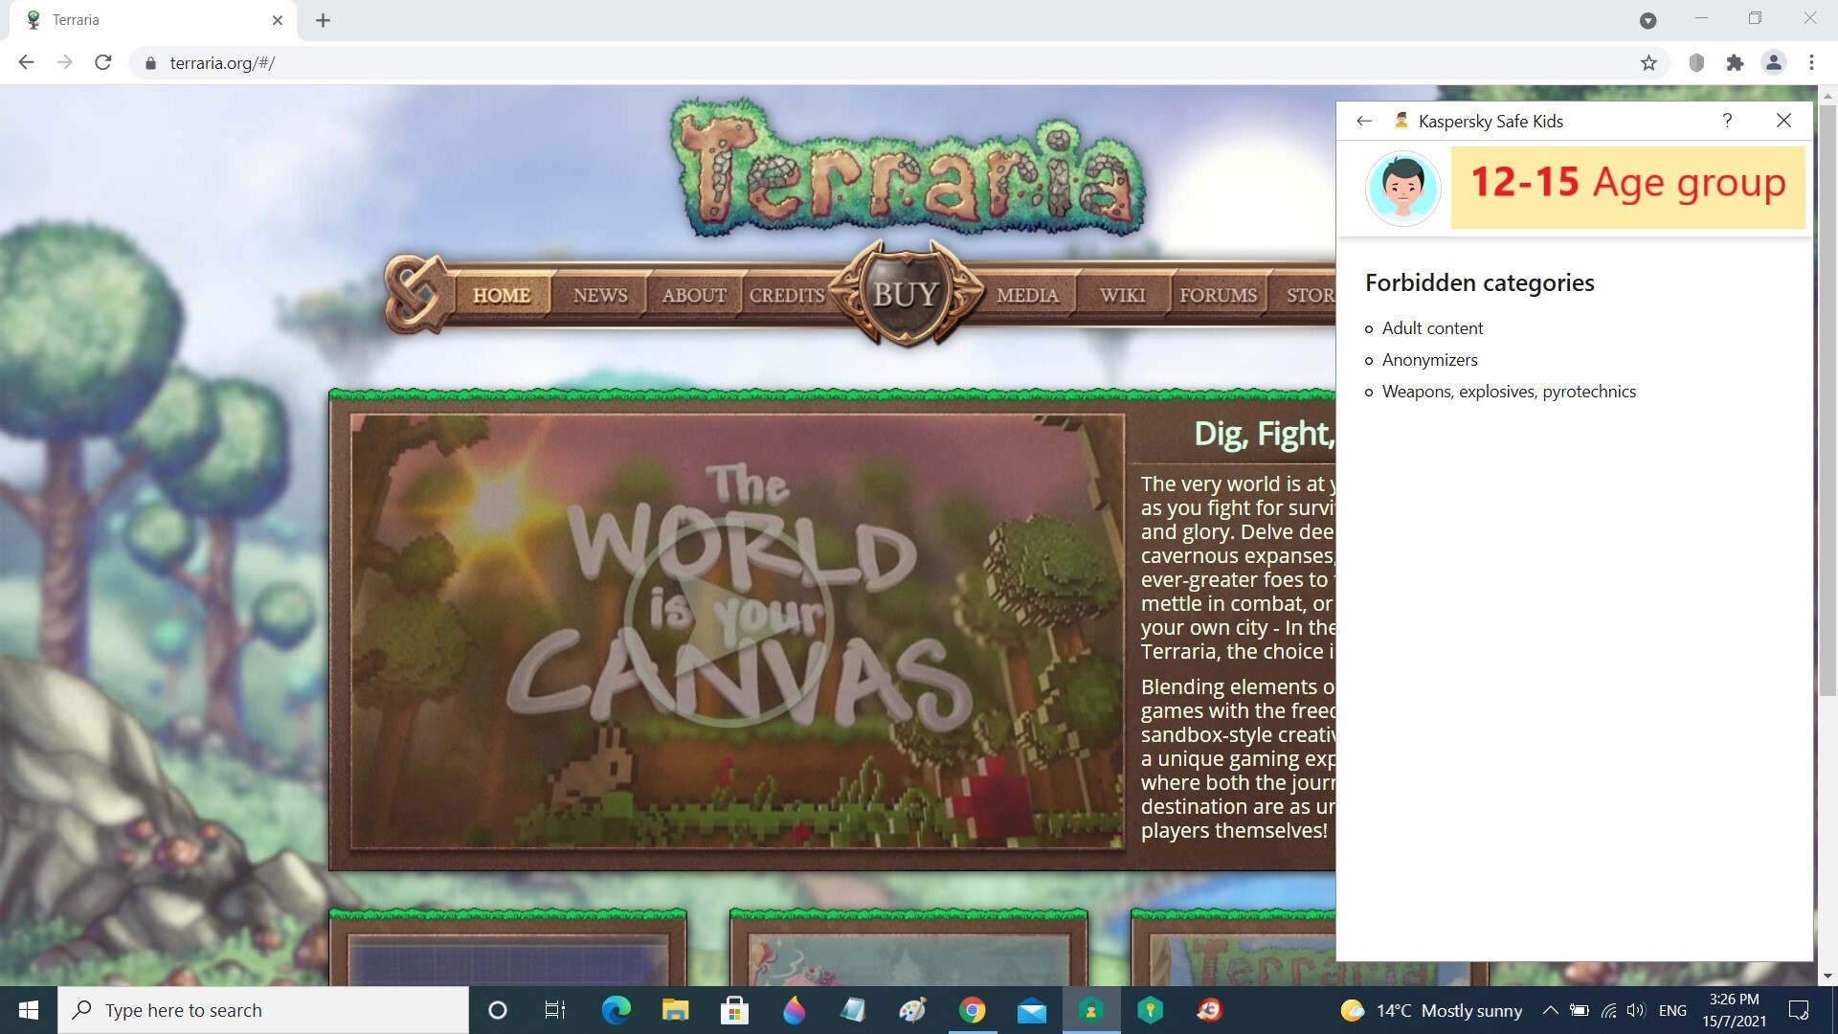Click the Chrome tab dropdown circle arrow
Image resolution: width=1838 pixels, height=1034 pixels.
click(1647, 20)
